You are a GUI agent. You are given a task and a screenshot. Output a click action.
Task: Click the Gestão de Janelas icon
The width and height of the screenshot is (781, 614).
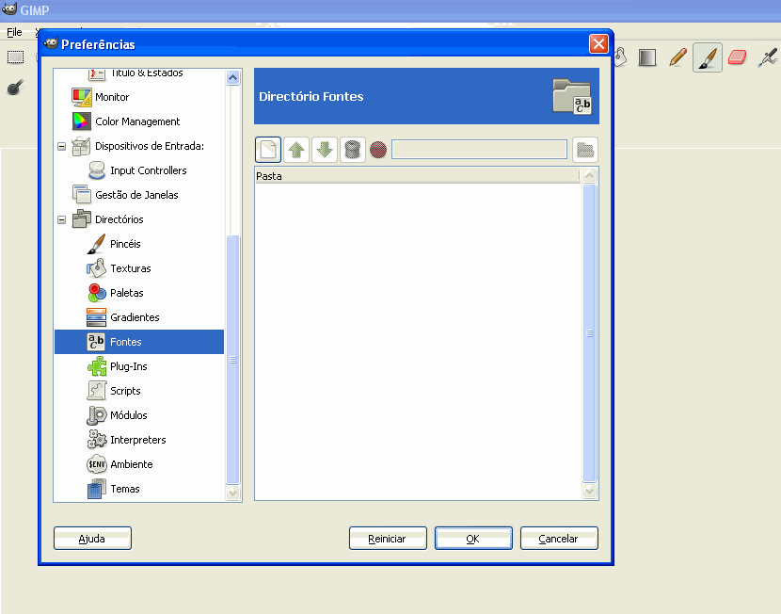point(81,195)
